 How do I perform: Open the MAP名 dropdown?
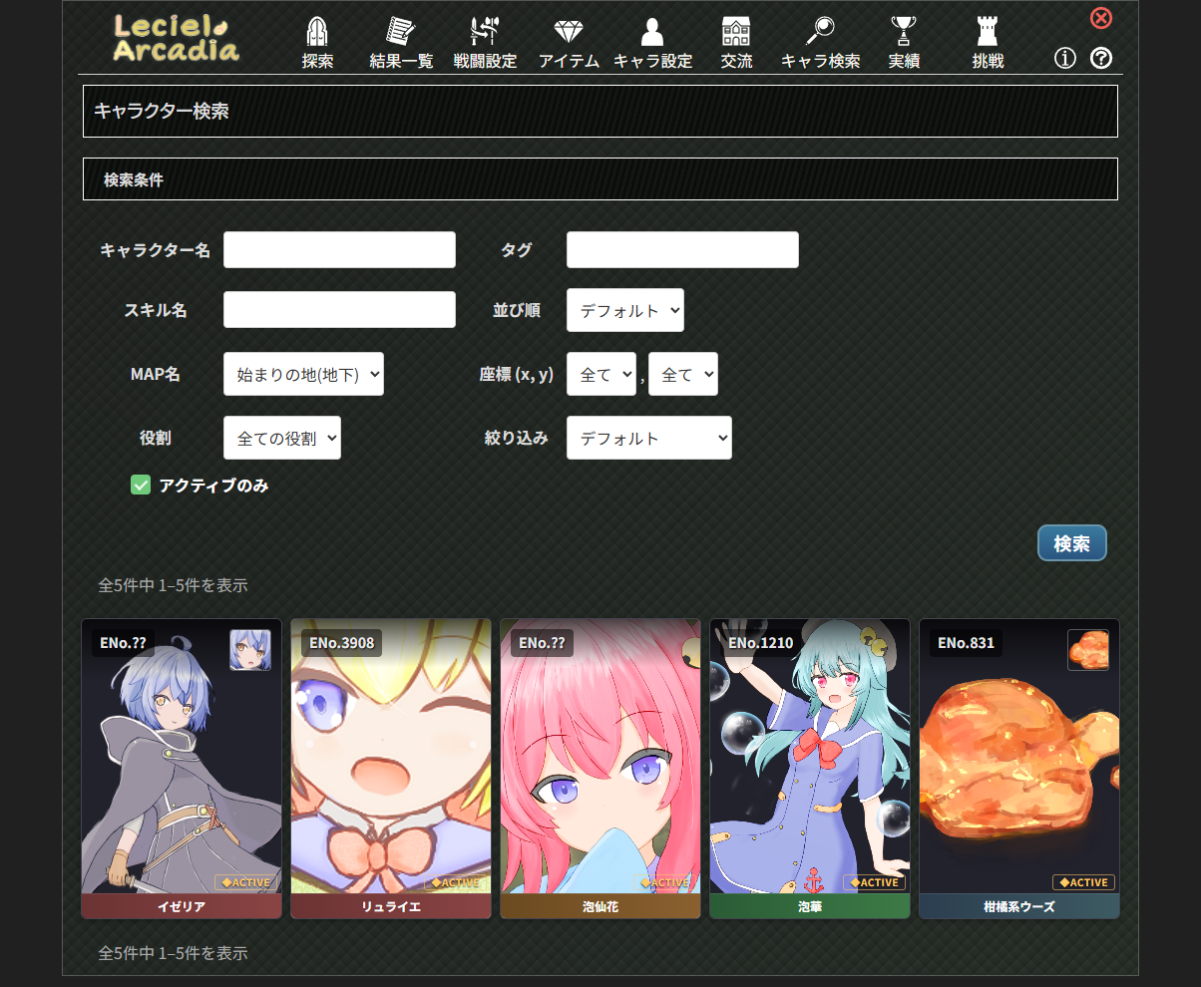point(303,374)
